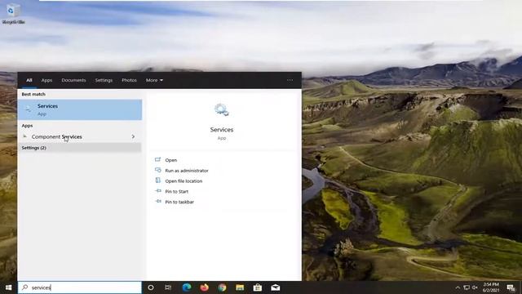Show hidden system tray icons
This screenshot has width=522, height=294.
pos(458,287)
